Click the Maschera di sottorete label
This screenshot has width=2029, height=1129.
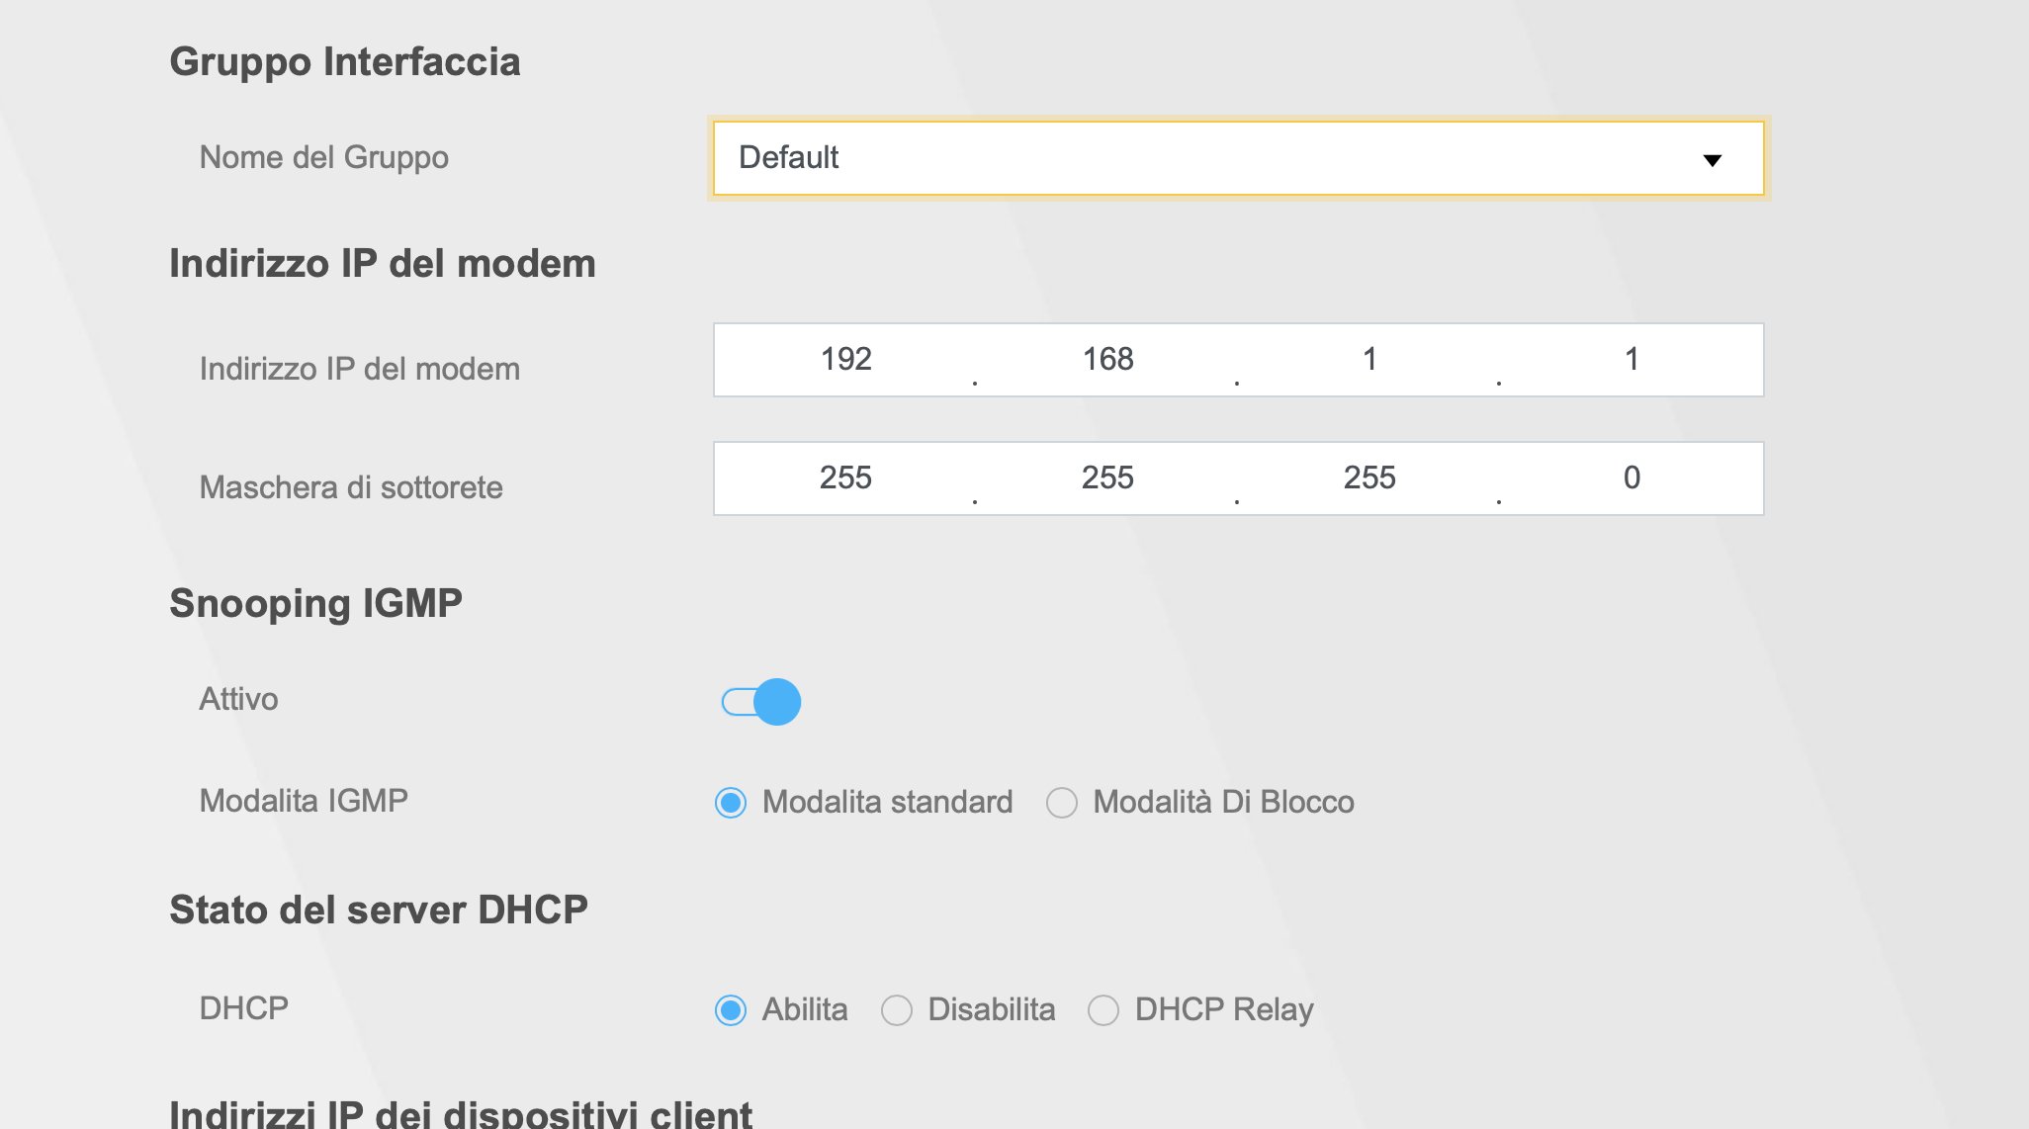pyautogui.click(x=351, y=487)
